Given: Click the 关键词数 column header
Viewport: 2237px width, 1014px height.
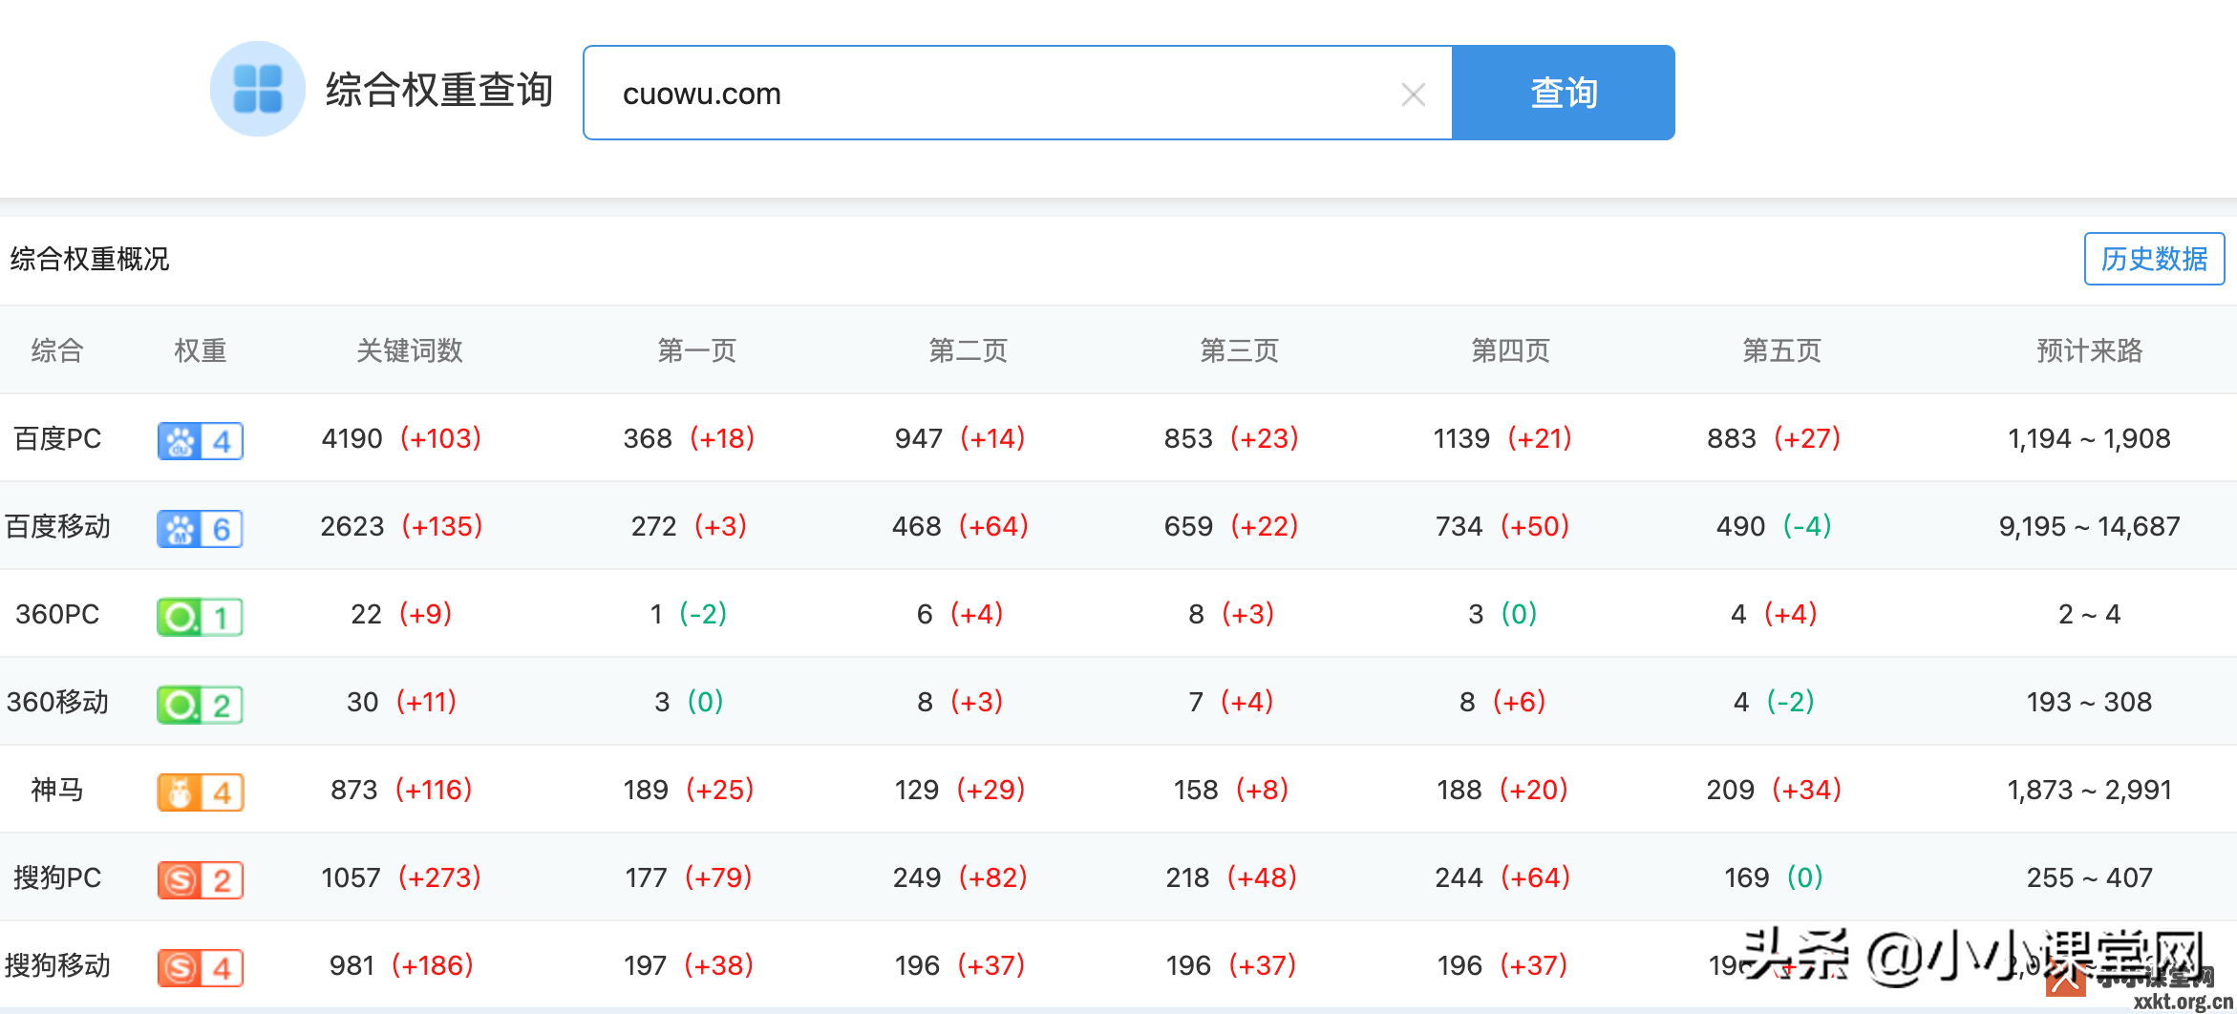Looking at the screenshot, I should (410, 350).
